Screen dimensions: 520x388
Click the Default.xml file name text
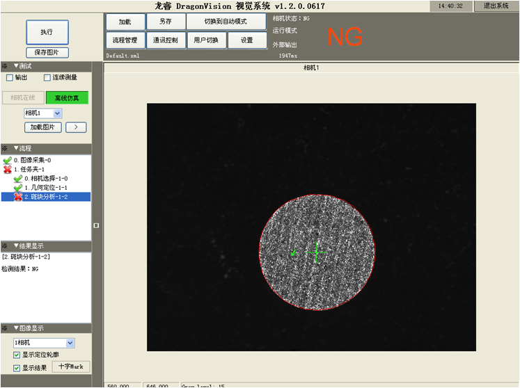pyautogui.click(x=123, y=56)
